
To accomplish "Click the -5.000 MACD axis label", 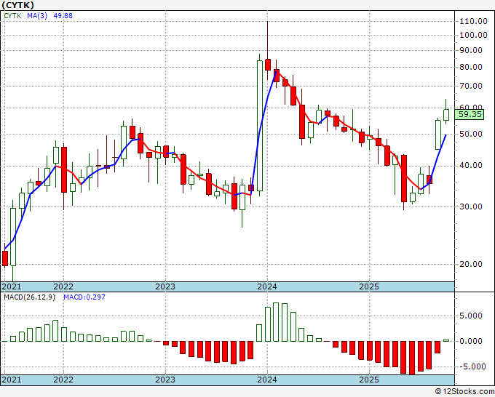I will 472,366.
